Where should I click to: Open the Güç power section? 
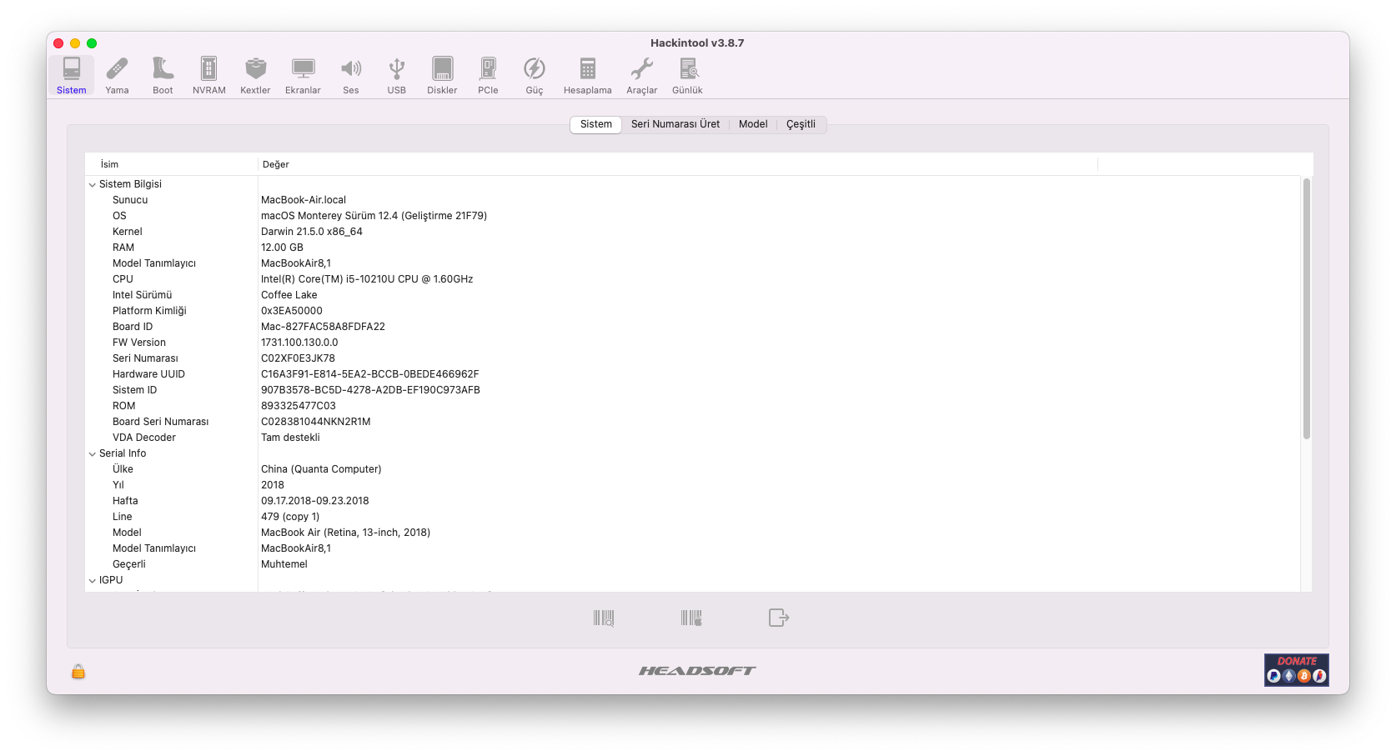pos(535,76)
